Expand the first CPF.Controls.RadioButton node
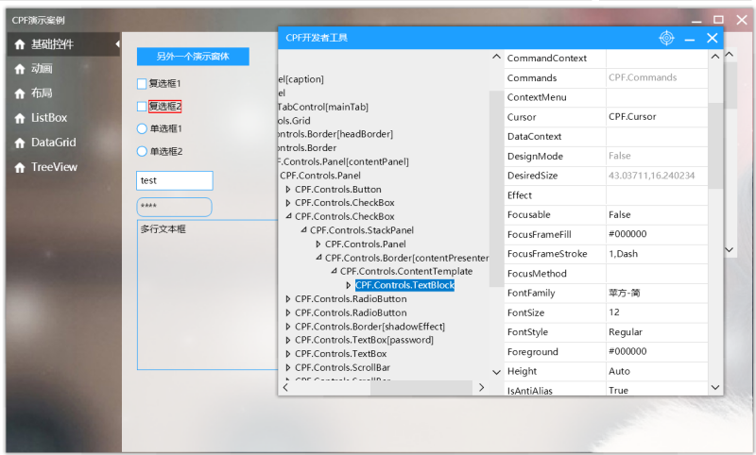 [288, 299]
